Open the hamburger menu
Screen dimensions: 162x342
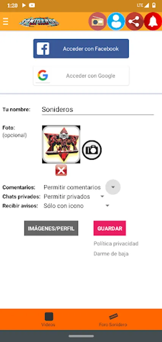(x=5, y=22)
